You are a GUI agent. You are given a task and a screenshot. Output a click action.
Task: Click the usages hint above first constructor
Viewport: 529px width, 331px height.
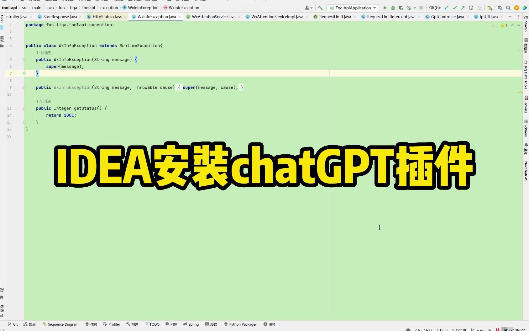[x=43, y=53]
